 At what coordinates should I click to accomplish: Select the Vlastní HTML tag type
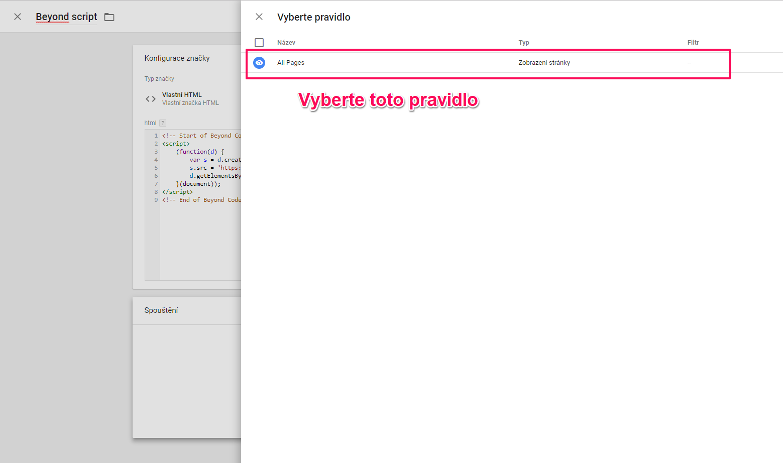[x=182, y=94]
